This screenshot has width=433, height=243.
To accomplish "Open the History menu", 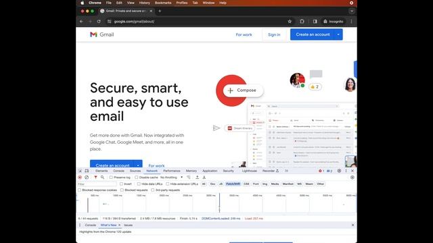I will [x=144, y=3].
